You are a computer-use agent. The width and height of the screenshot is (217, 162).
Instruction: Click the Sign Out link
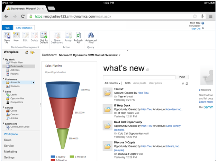point(196,29)
